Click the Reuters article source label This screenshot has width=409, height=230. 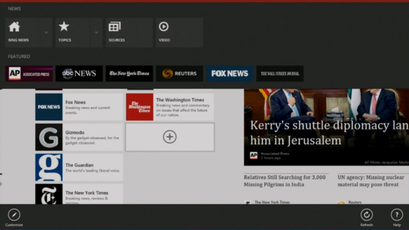coord(355,202)
